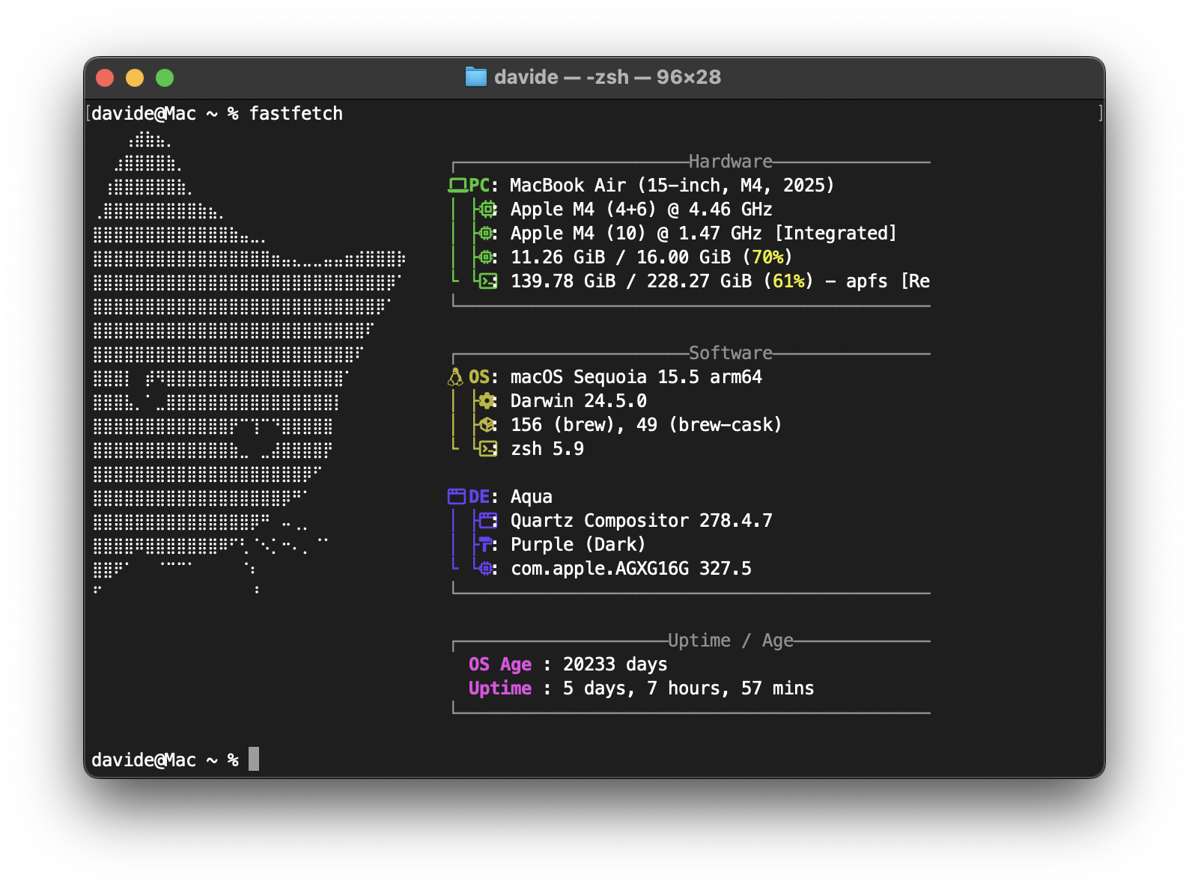1189x889 pixels.
Task: Click the ASCII art logo
Action: (249, 364)
